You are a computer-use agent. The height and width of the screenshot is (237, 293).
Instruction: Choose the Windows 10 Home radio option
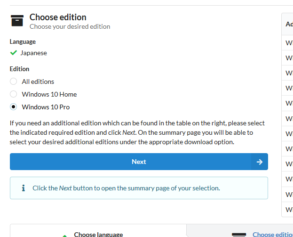click(14, 94)
